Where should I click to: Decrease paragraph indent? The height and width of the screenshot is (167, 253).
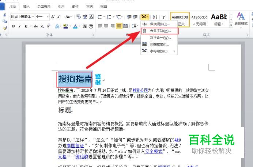[129, 17]
